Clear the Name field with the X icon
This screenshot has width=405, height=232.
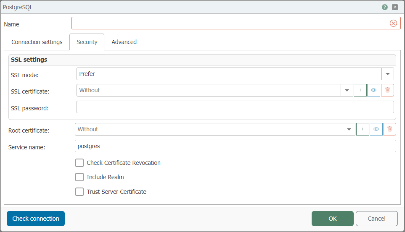click(393, 23)
